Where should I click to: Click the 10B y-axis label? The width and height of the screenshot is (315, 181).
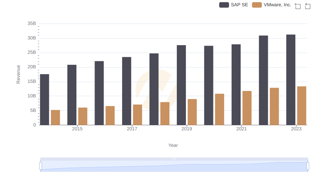tap(32, 96)
